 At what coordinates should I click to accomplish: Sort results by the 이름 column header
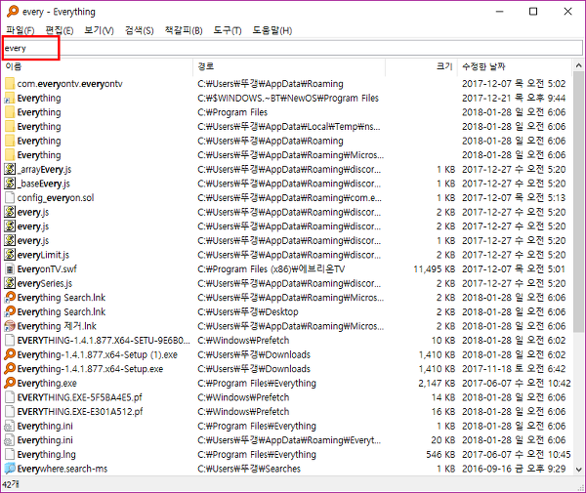coord(98,66)
